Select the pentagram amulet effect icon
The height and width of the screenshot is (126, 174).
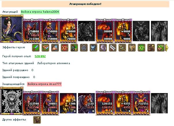(x=84, y=48)
